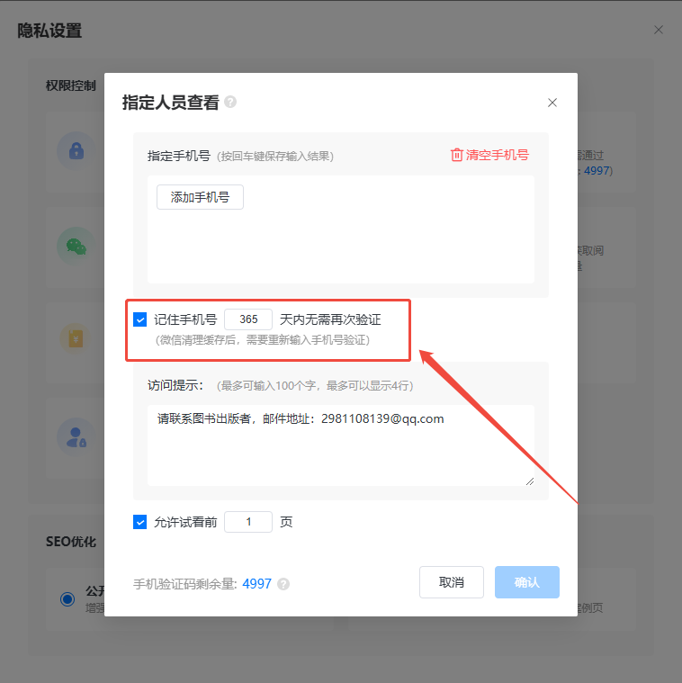Click the help icon beside 指定人员查看 title

point(230,102)
